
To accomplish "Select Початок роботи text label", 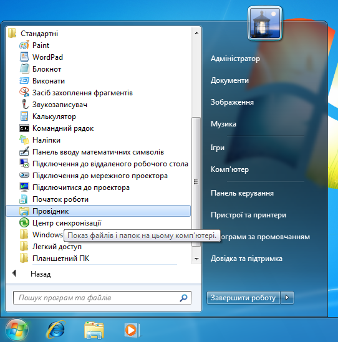I will pos(60,199).
